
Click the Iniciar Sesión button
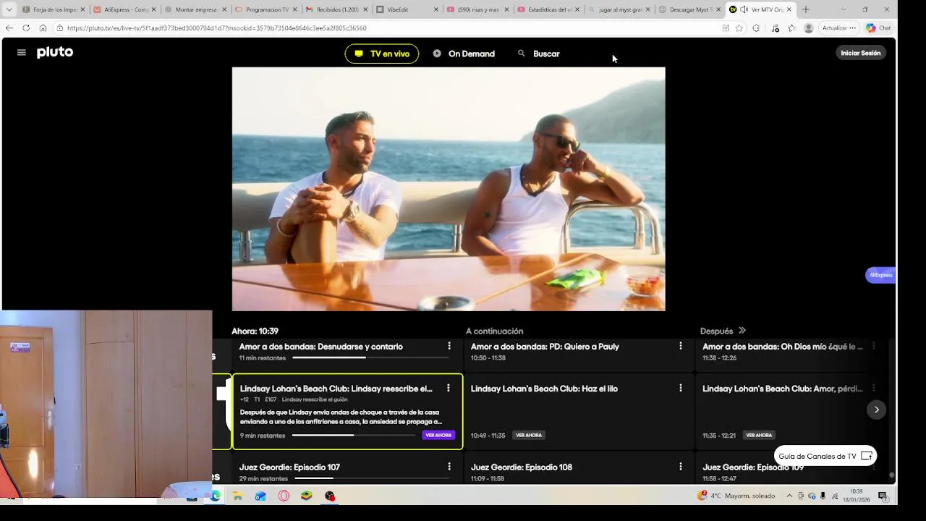pyautogui.click(x=861, y=53)
